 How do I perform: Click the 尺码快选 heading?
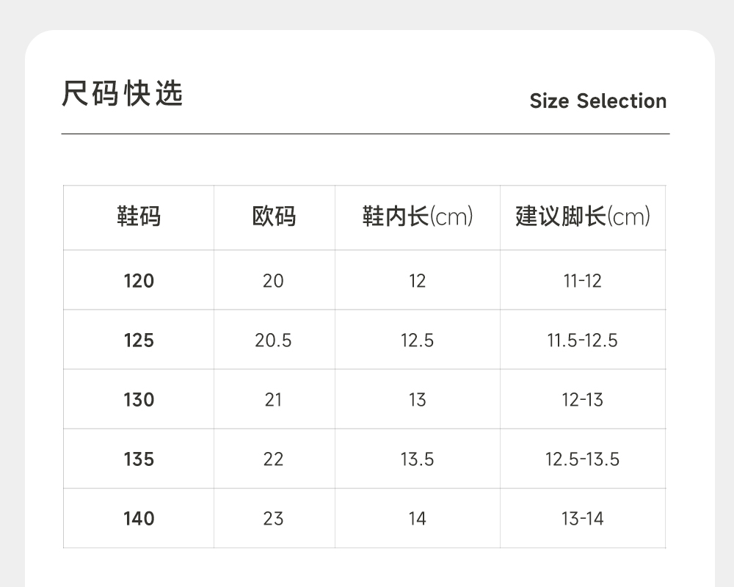(x=122, y=94)
